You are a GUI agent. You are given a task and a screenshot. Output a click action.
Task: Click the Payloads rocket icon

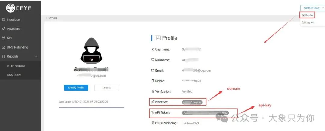3,29
